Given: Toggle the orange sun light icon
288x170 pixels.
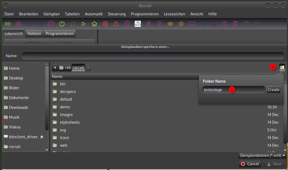Looking at the screenshot, I should pyautogui.click(x=181, y=24).
